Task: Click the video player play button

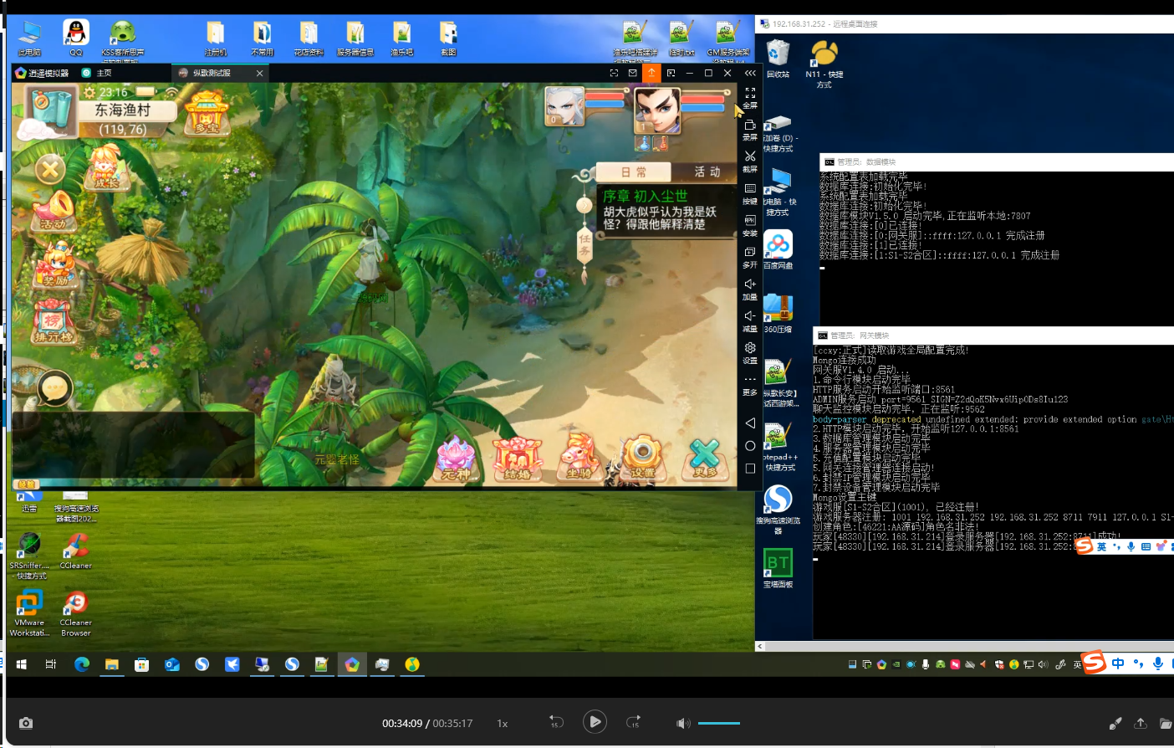Action: pyautogui.click(x=595, y=722)
